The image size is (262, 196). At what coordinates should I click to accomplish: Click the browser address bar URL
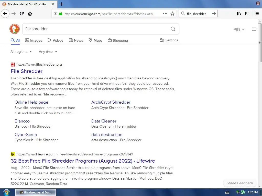108,14
